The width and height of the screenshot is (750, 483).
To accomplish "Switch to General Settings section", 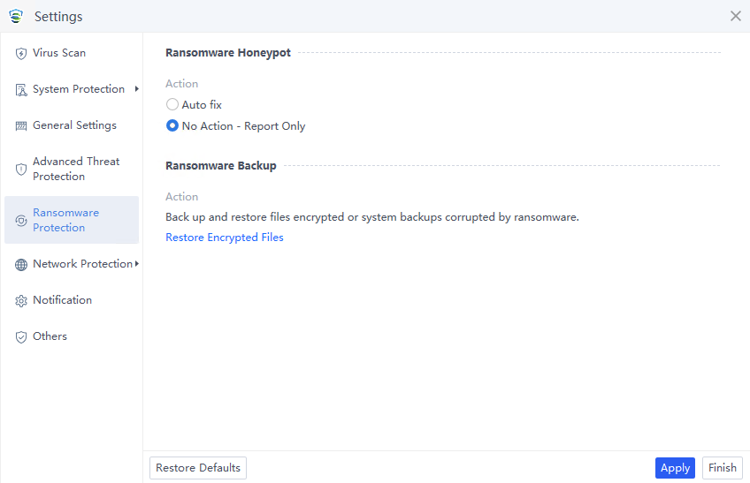I will [x=74, y=125].
